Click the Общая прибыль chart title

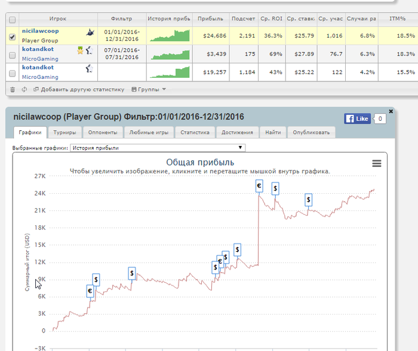tap(200, 162)
